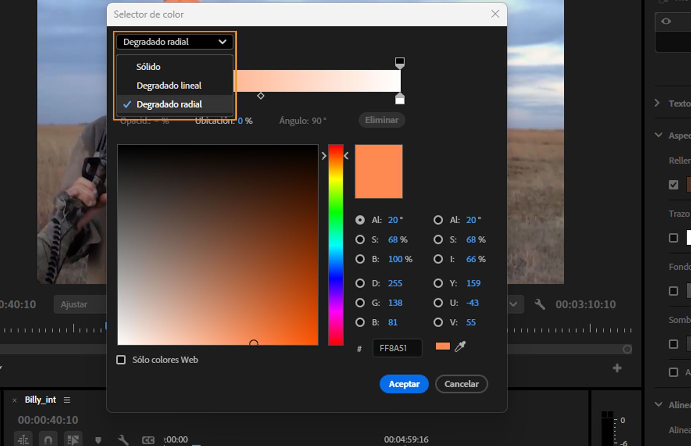Toggle the snap magnet in timeline
The width and height of the screenshot is (691, 446).
48,440
